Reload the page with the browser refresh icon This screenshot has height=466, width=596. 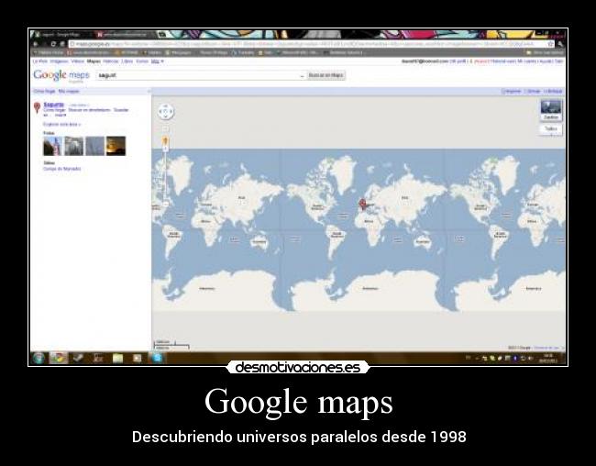(52, 44)
